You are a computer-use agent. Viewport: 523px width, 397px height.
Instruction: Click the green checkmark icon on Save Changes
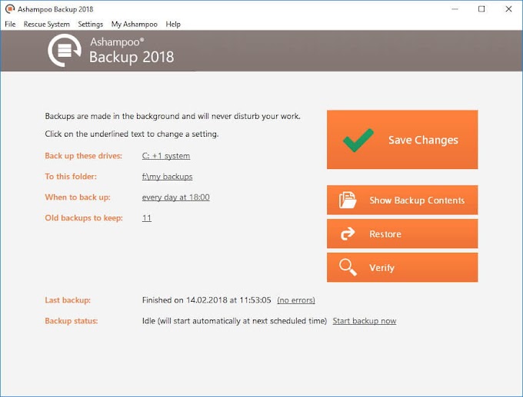[x=358, y=140]
